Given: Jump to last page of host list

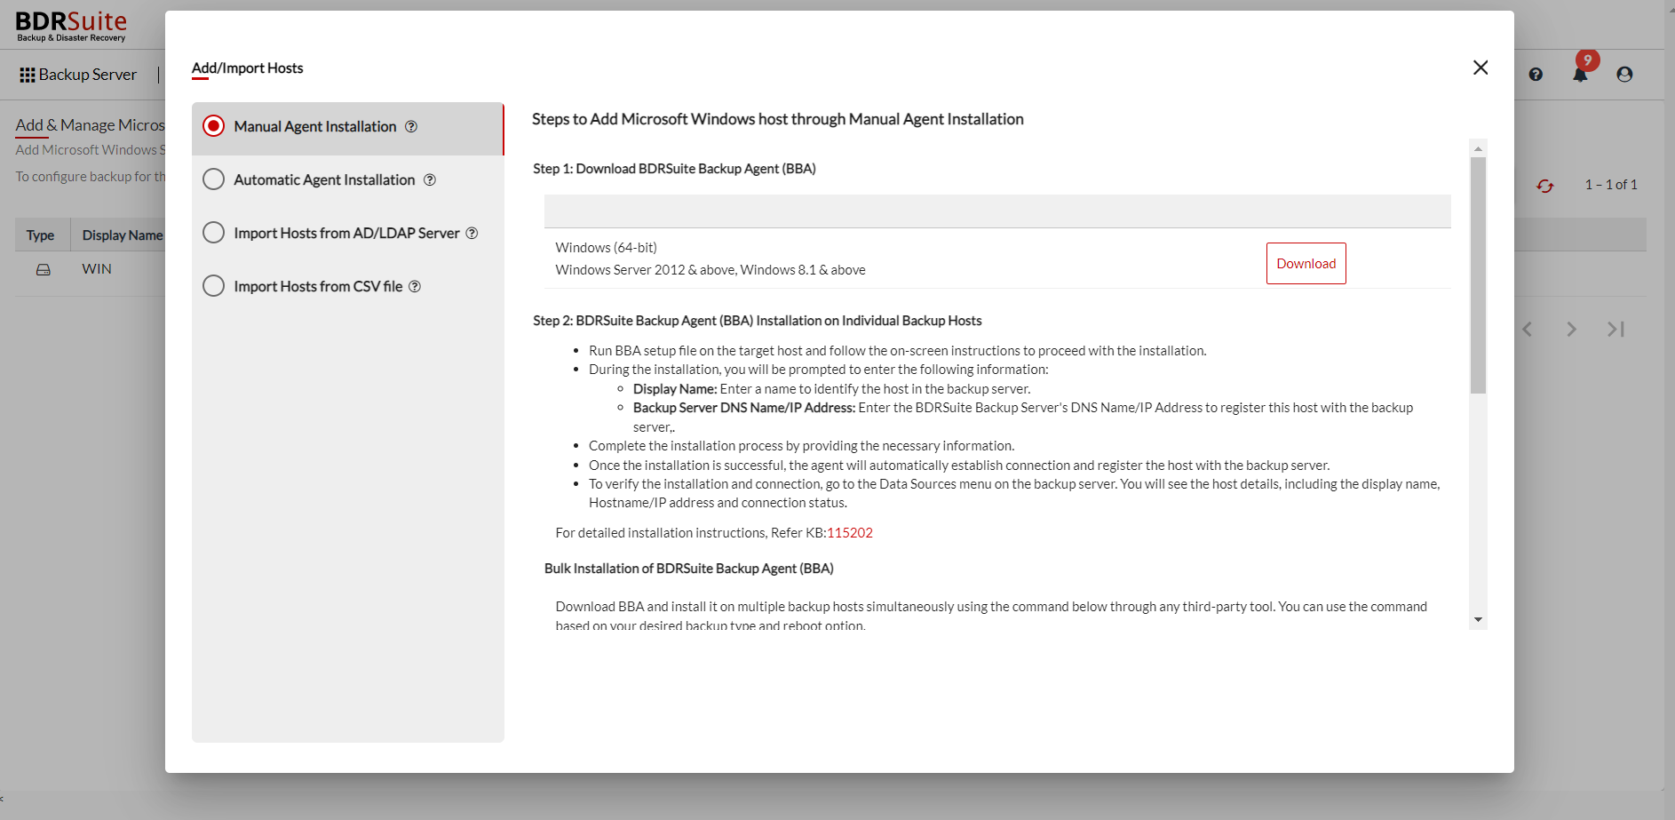Looking at the screenshot, I should (x=1615, y=330).
